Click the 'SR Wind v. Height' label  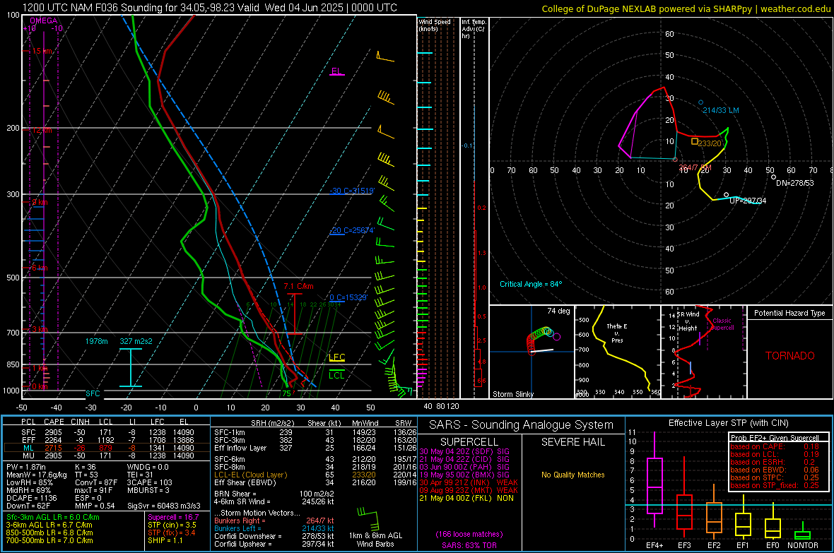688,321
